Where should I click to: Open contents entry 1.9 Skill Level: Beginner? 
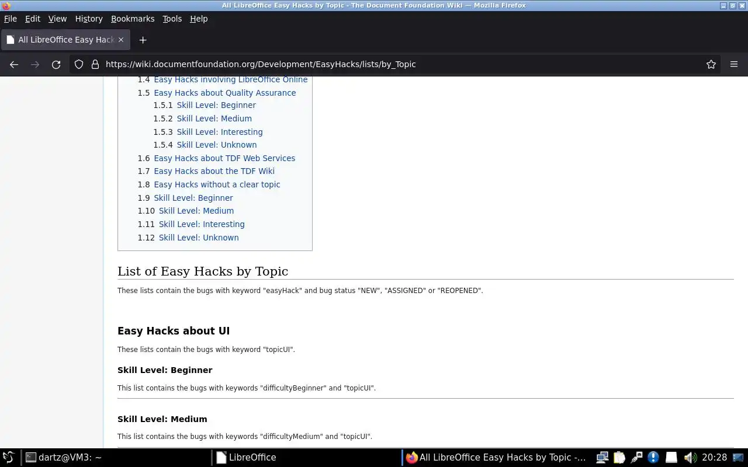click(193, 198)
